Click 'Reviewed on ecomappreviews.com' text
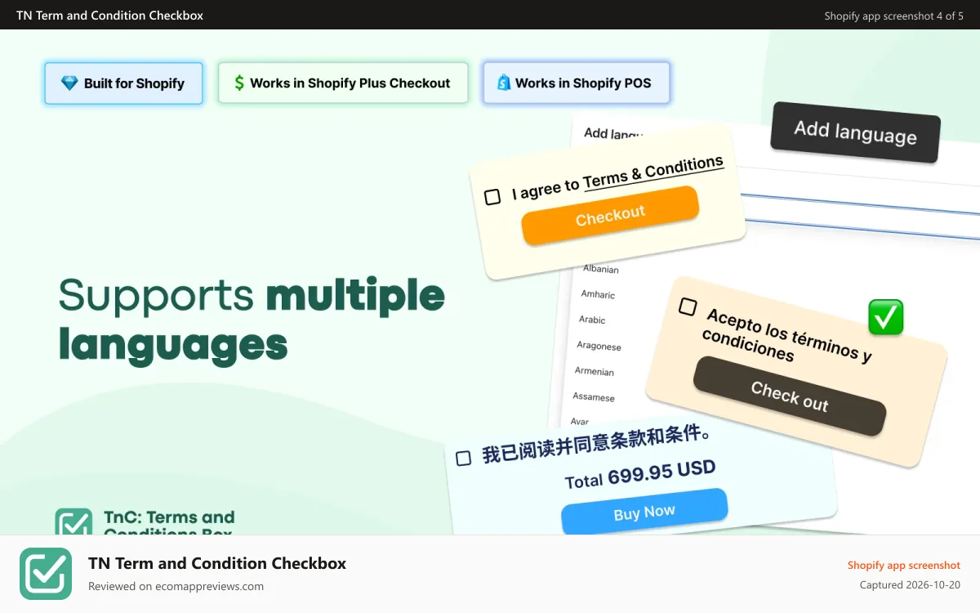This screenshot has height=613, width=980. [x=176, y=586]
